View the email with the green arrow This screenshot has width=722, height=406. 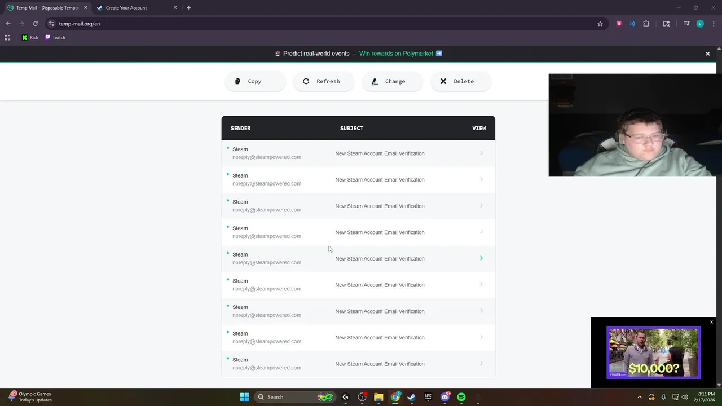[481, 258]
